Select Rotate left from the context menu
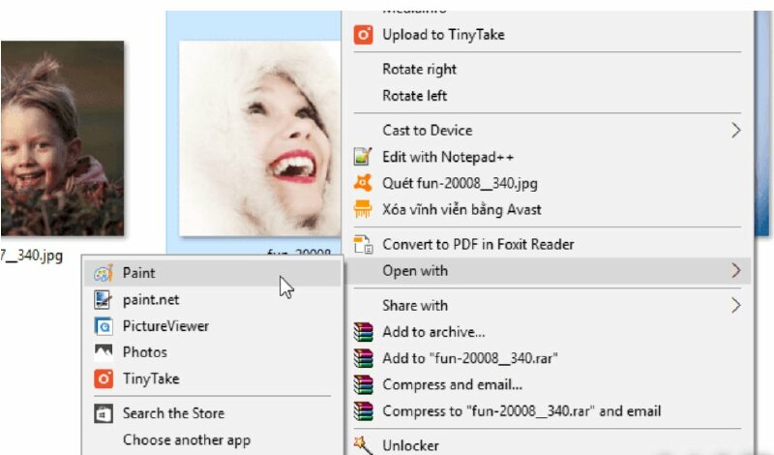 pos(414,96)
